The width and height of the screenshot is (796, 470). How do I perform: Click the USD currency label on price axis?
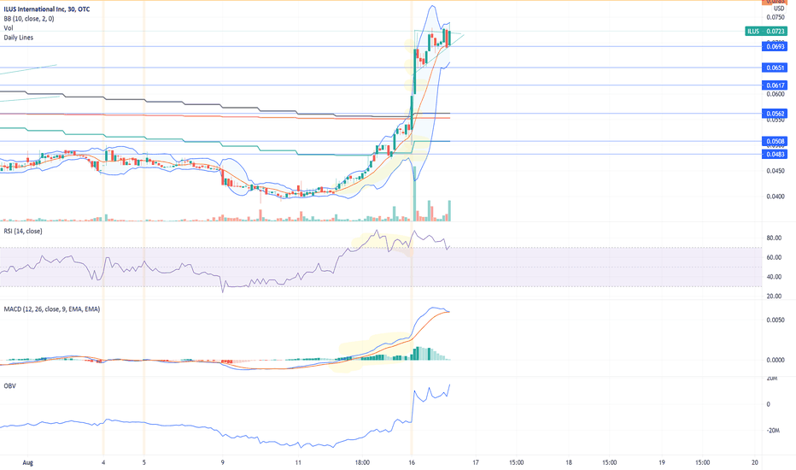point(779,9)
